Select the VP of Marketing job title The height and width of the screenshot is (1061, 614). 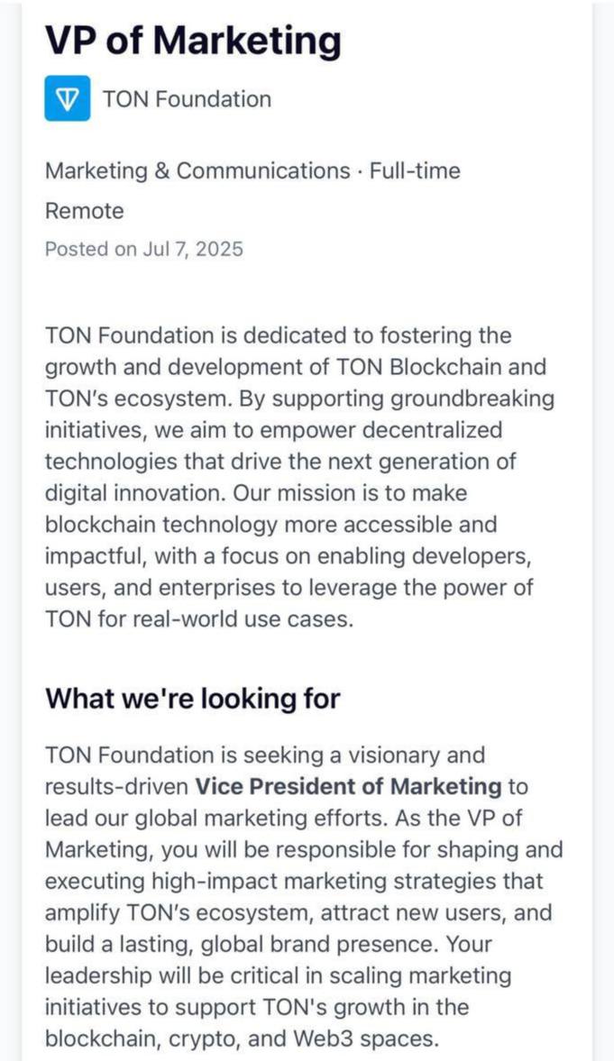pos(193,41)
